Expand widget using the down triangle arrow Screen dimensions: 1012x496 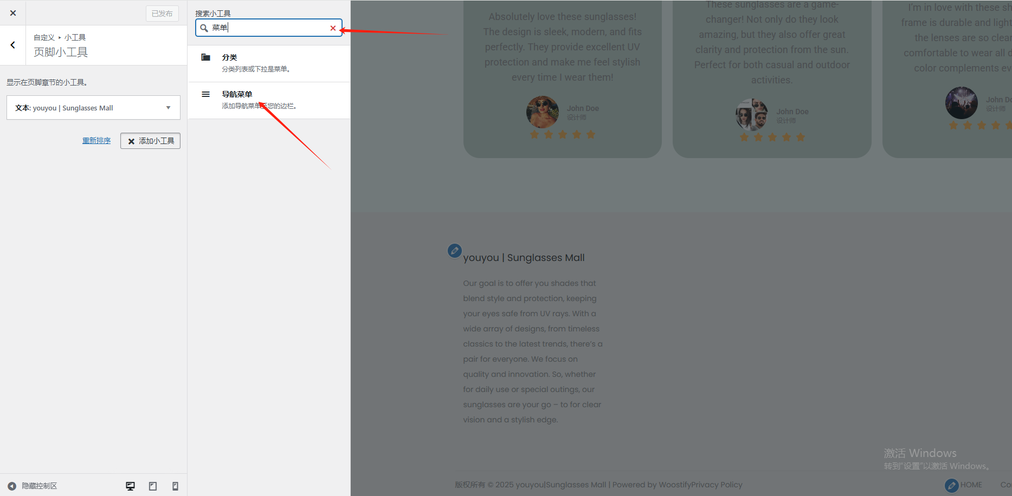tap(169, 108)
